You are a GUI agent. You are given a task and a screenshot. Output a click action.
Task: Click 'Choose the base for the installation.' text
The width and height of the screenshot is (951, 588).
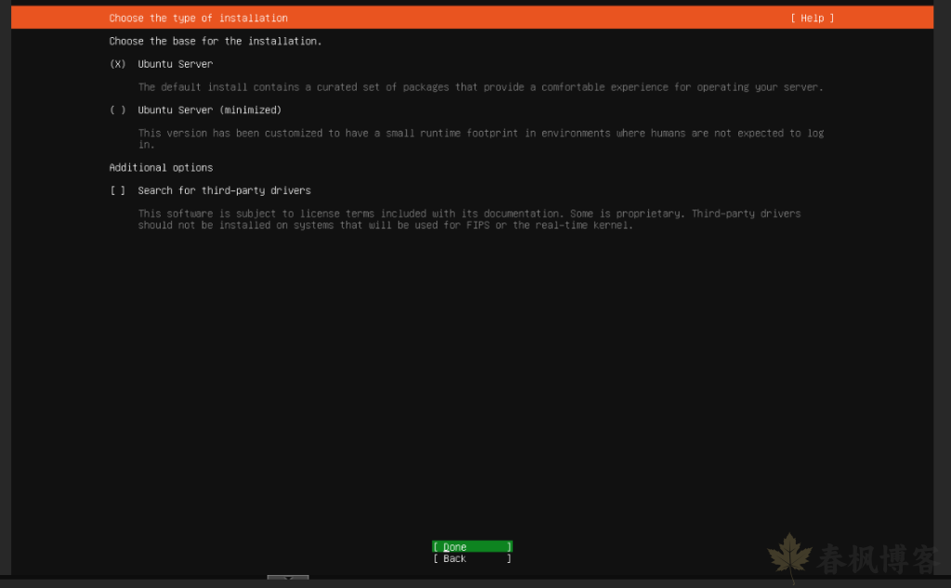pos(215,41)
